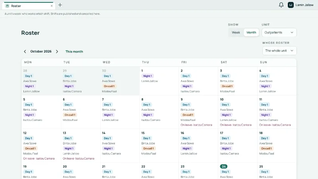318x179 pixels.
Task: Close the Roster tab
Action: 52,6
